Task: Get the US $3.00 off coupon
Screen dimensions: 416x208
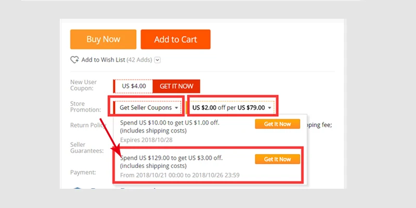Action: (278, 159)
